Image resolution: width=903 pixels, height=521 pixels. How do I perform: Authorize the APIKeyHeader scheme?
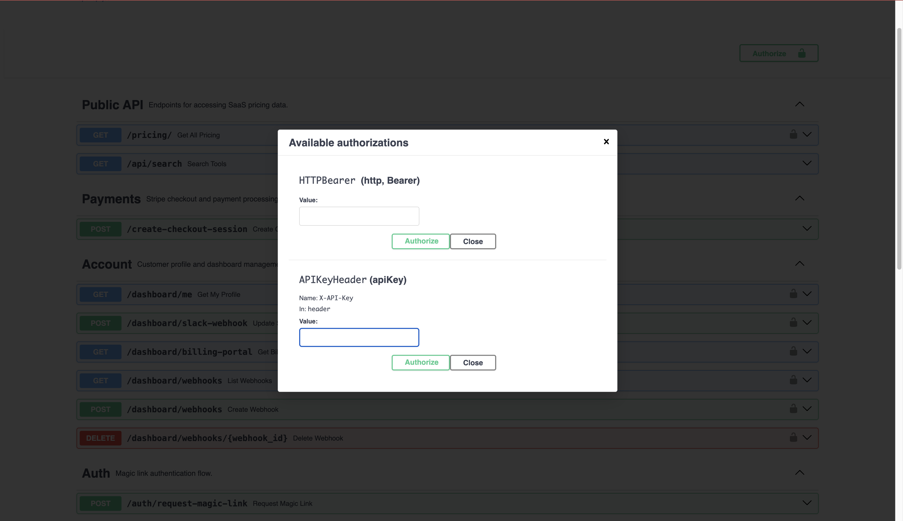[x=420, y=362]
